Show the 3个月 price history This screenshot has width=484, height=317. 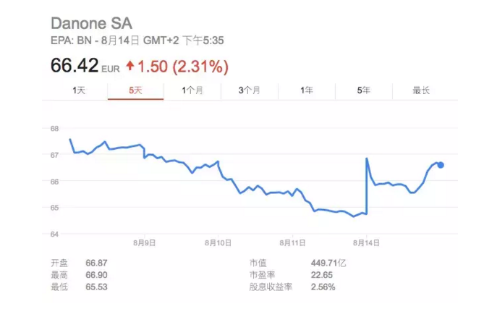tap(250, 90)
